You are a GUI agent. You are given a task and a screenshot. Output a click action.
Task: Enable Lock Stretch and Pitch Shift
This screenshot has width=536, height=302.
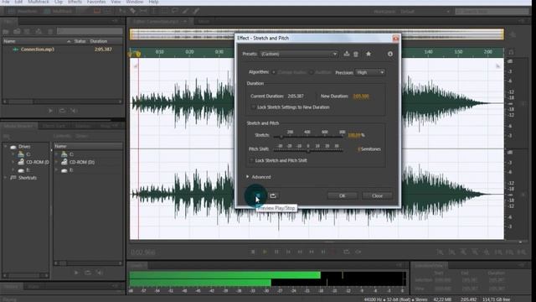(x=251, y=160)
